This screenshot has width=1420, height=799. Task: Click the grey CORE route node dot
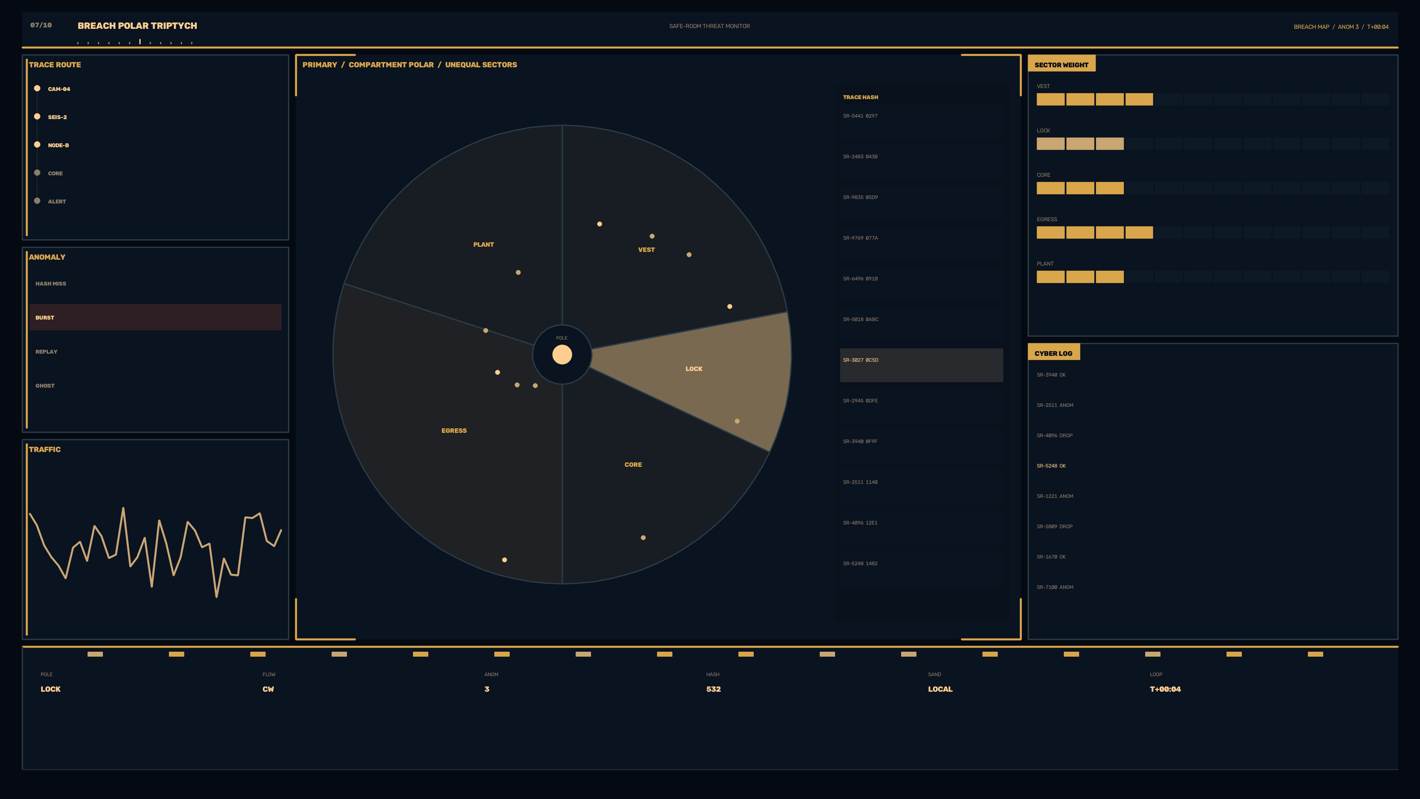[x=37, y=173]
